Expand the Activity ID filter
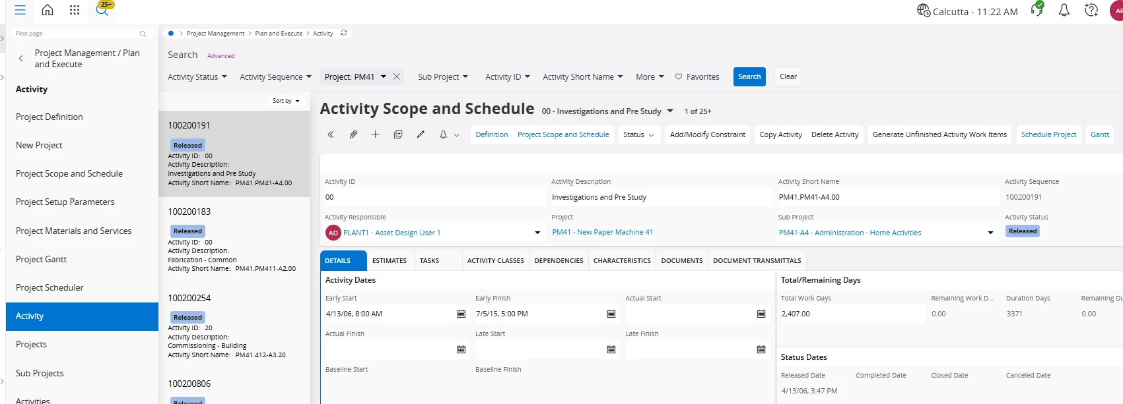 tap(508, 77)
